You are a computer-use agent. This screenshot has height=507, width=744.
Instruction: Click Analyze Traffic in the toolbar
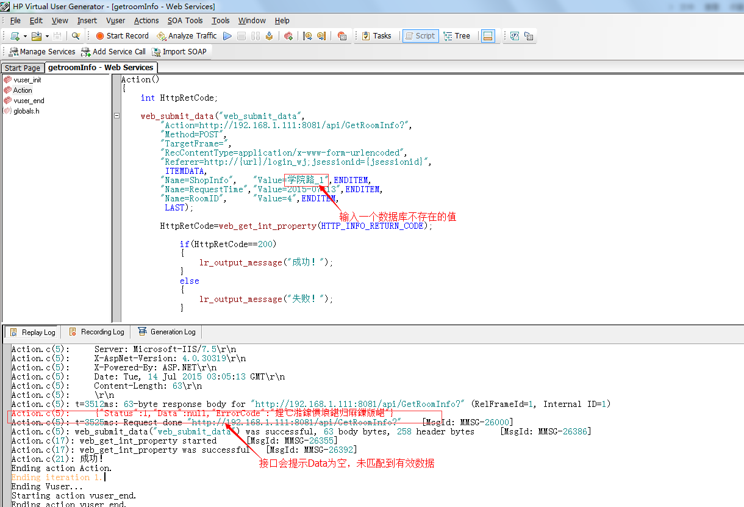click(x=187, y=36)
